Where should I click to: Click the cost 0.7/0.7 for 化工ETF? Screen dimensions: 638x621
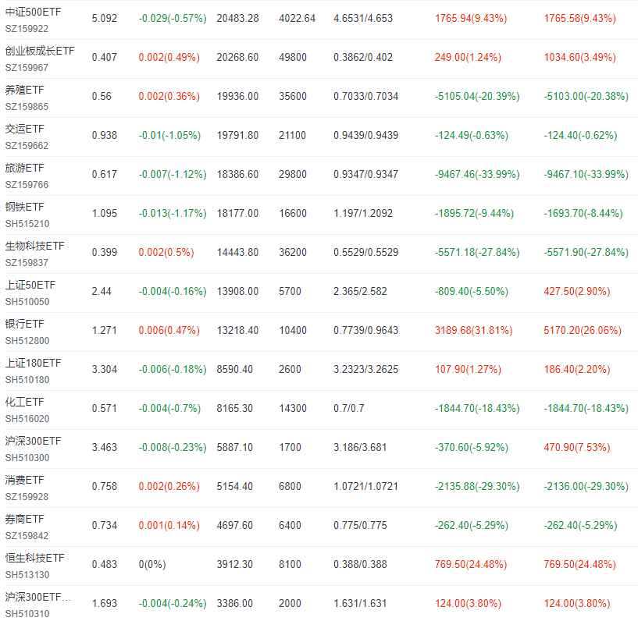click(x=349, y=409)
